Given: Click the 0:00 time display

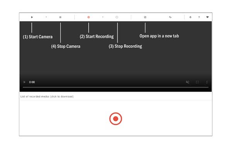Looking at the screenshot, I should [32, 82].
